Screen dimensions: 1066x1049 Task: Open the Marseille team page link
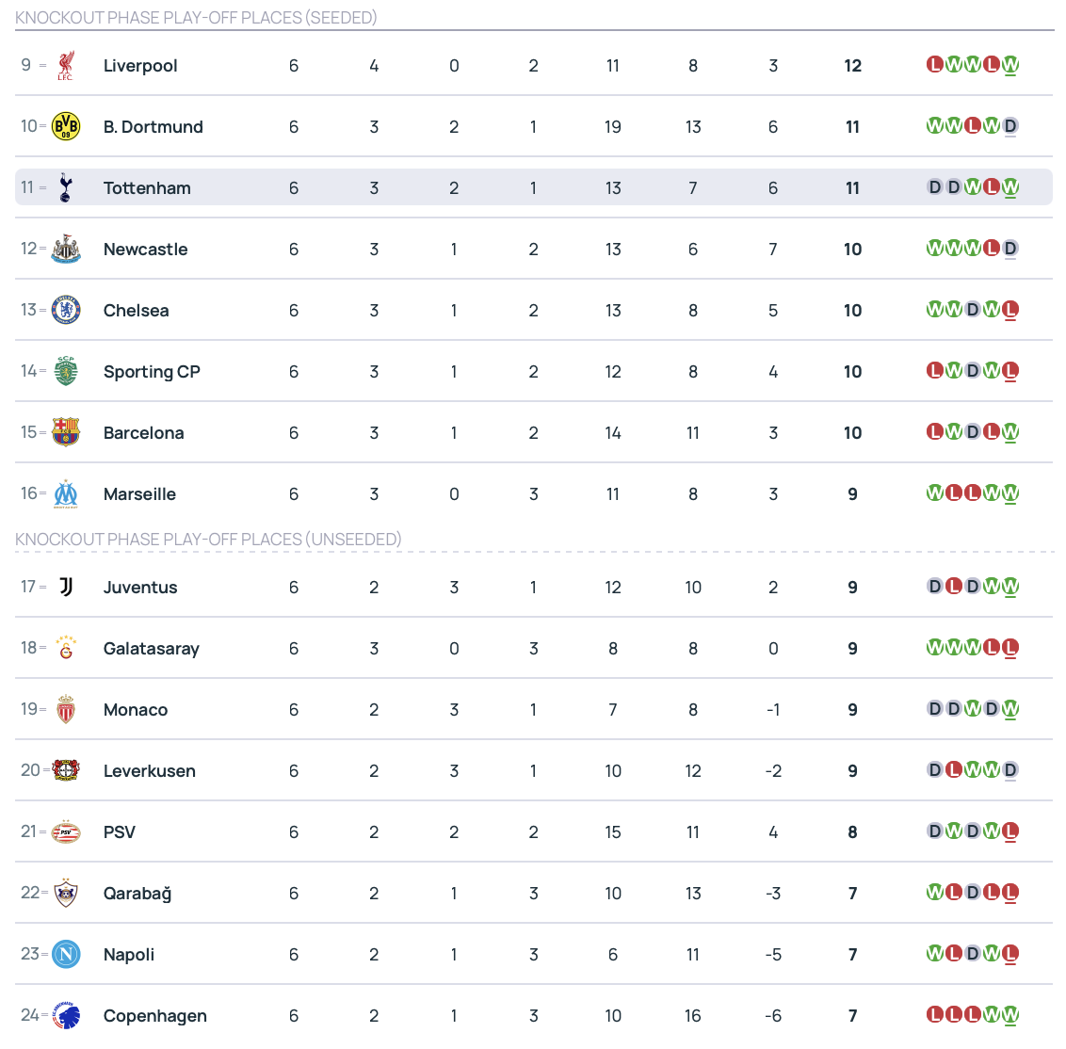(139, 494)
